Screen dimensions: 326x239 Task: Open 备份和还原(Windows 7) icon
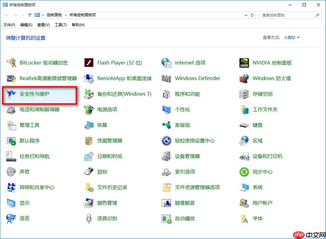pos(89,94)
